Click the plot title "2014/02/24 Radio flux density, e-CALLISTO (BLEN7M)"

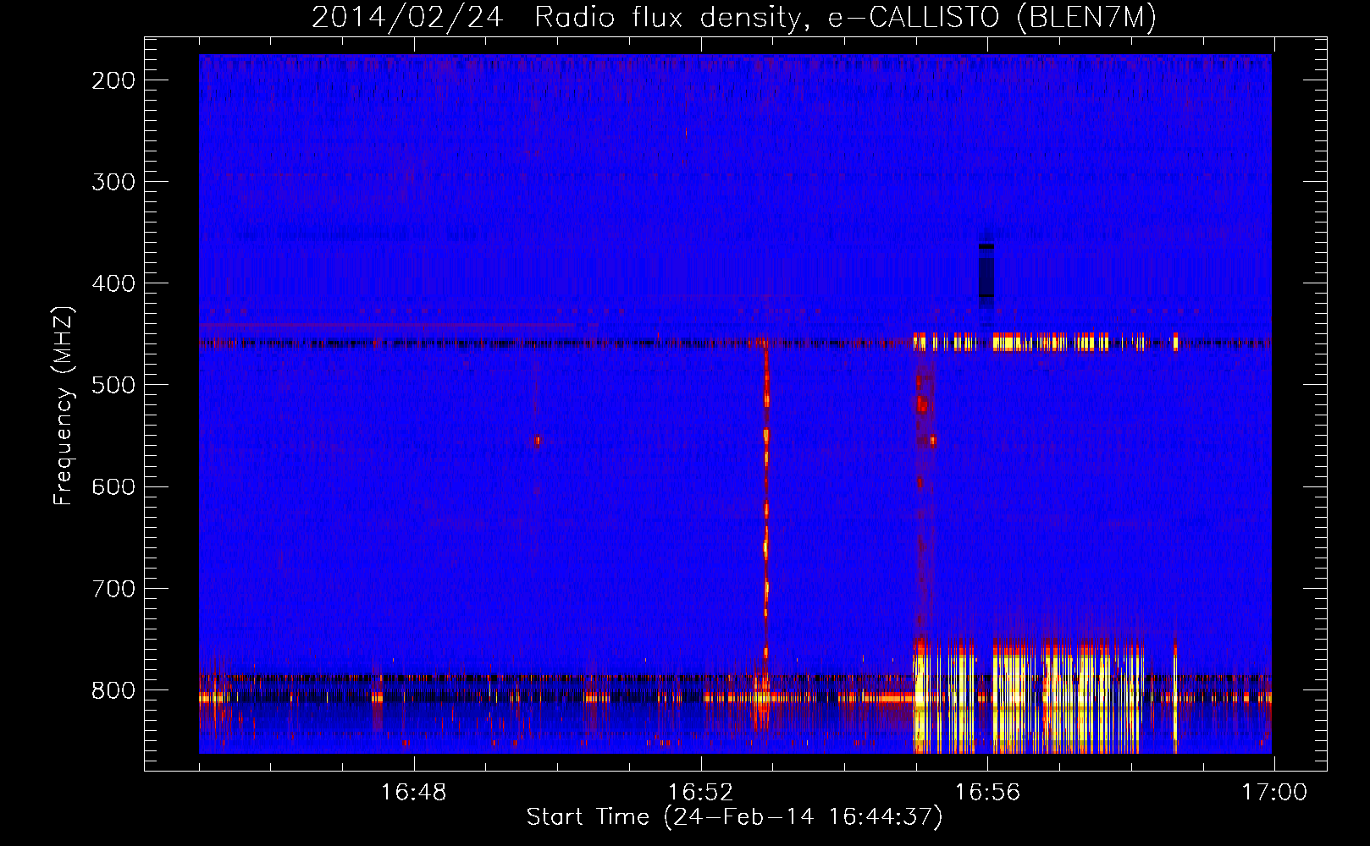pos(733,17)
